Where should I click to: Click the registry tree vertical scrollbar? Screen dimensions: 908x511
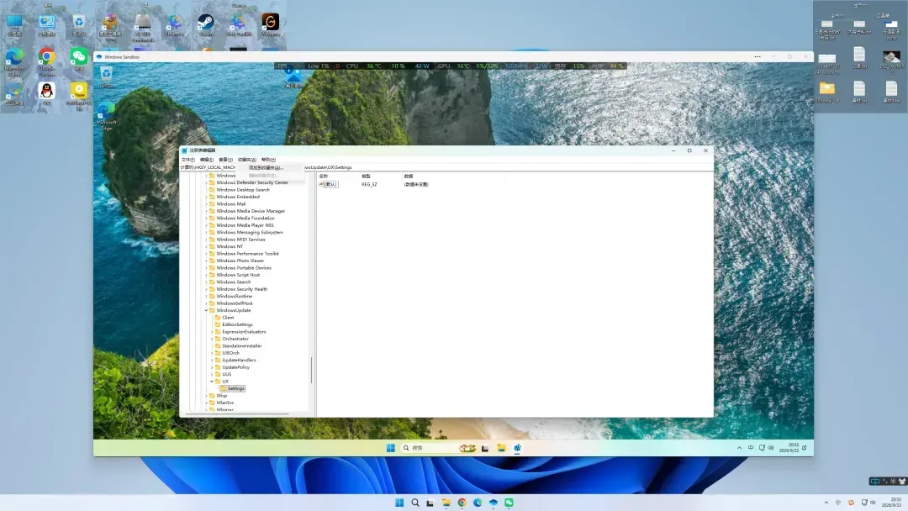click(312, 370)
